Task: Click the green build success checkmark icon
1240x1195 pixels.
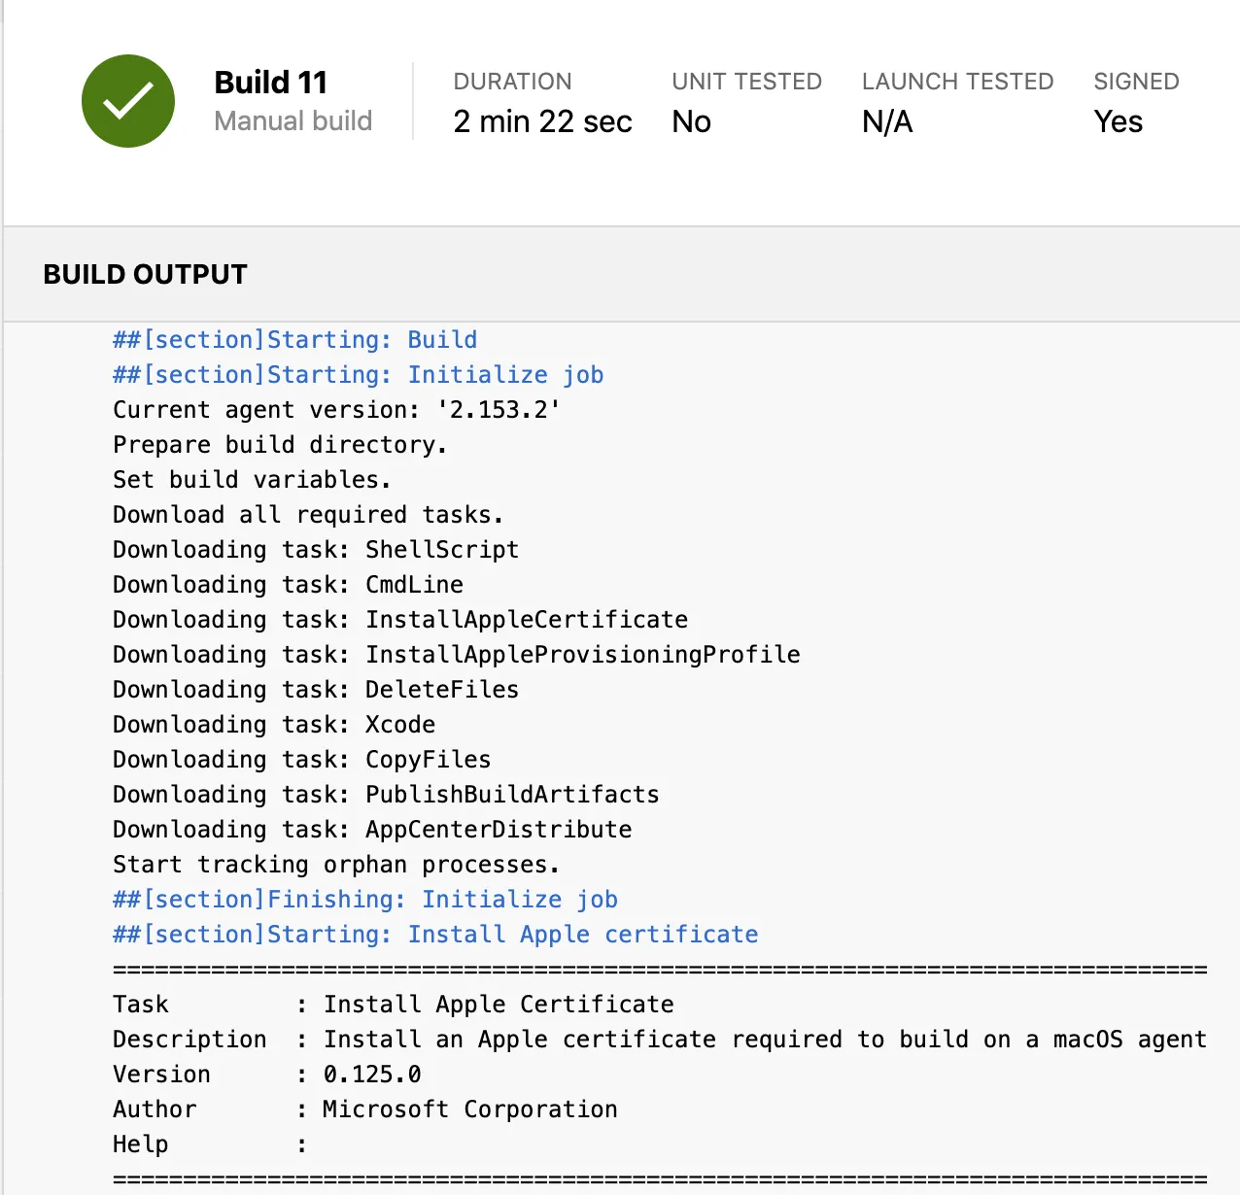Action: (x=128, y=101)
